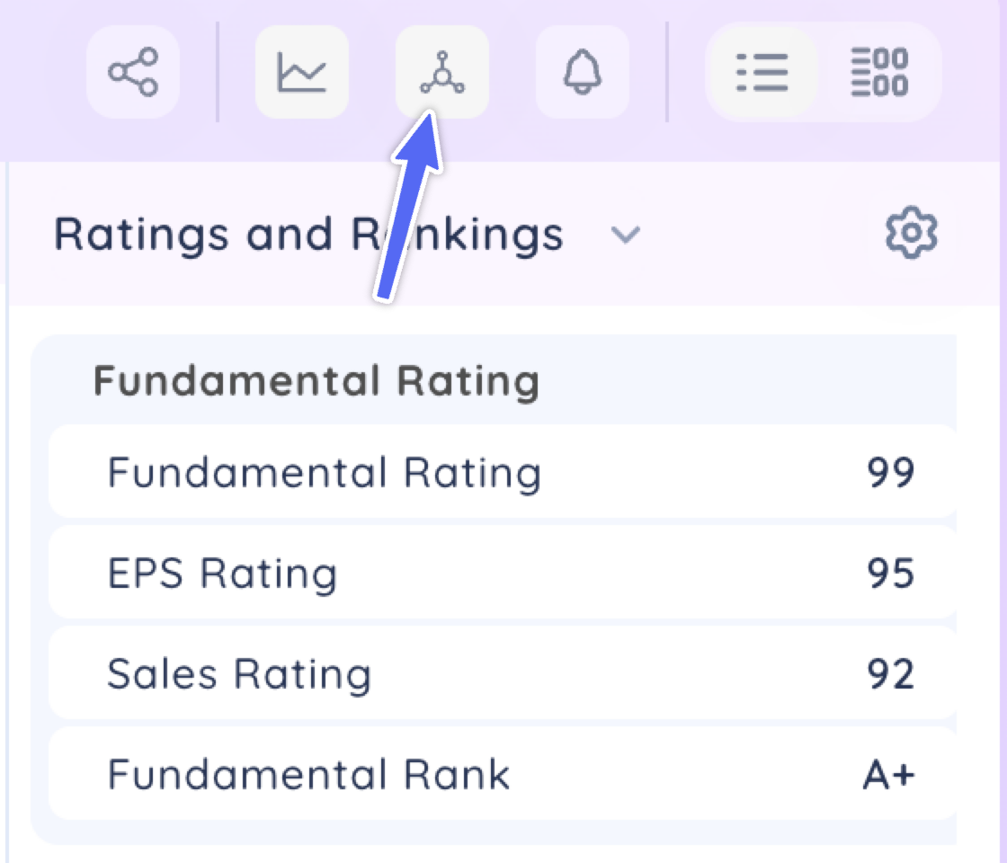
Task: Open the Ratings and Rankings panel title
Action: click(308, 235)
